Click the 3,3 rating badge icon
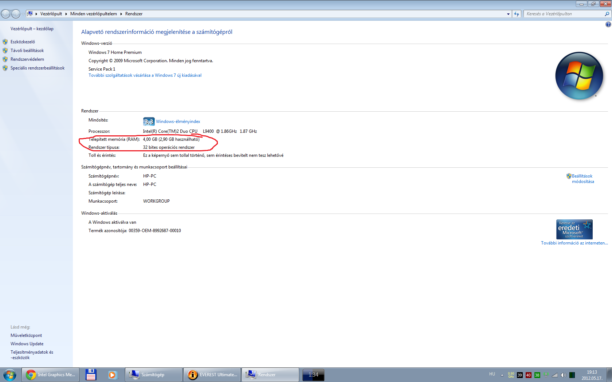Viewport: 612px width, 382px height. pyautogui.click(x=149, y=122)
